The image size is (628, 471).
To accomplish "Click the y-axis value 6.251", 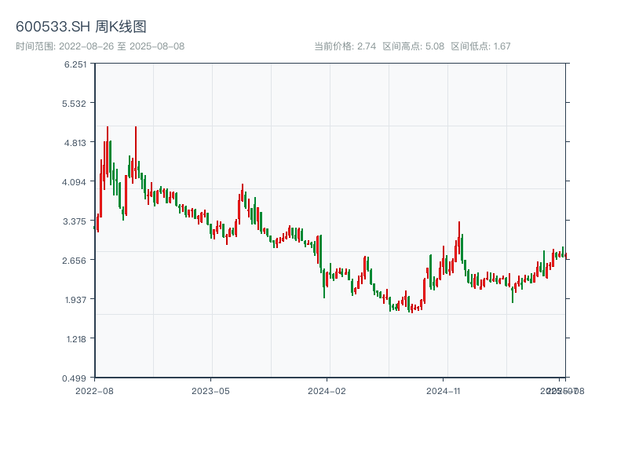I will tap(75, 64).
